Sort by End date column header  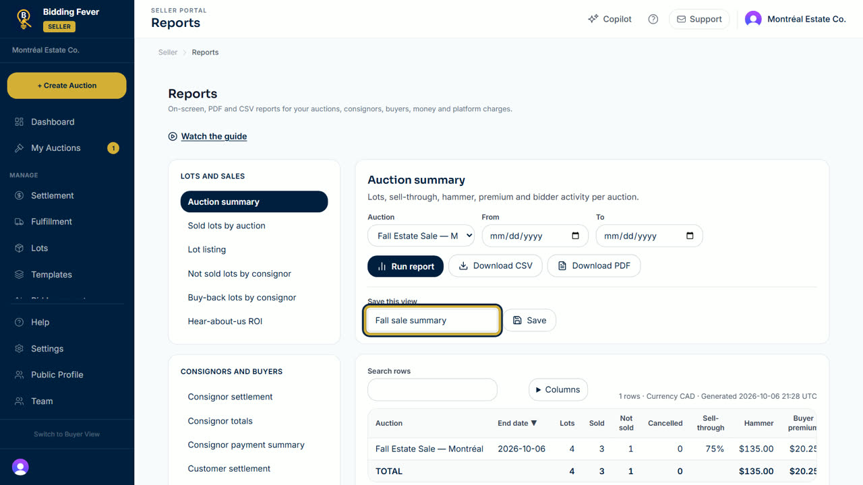(x=517, y=423)
